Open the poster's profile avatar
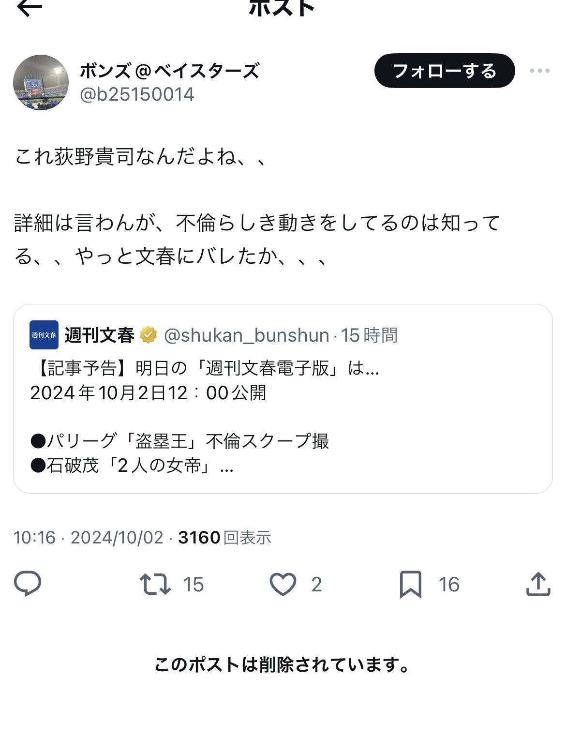 pyautogui.click(x=41, y=82)
